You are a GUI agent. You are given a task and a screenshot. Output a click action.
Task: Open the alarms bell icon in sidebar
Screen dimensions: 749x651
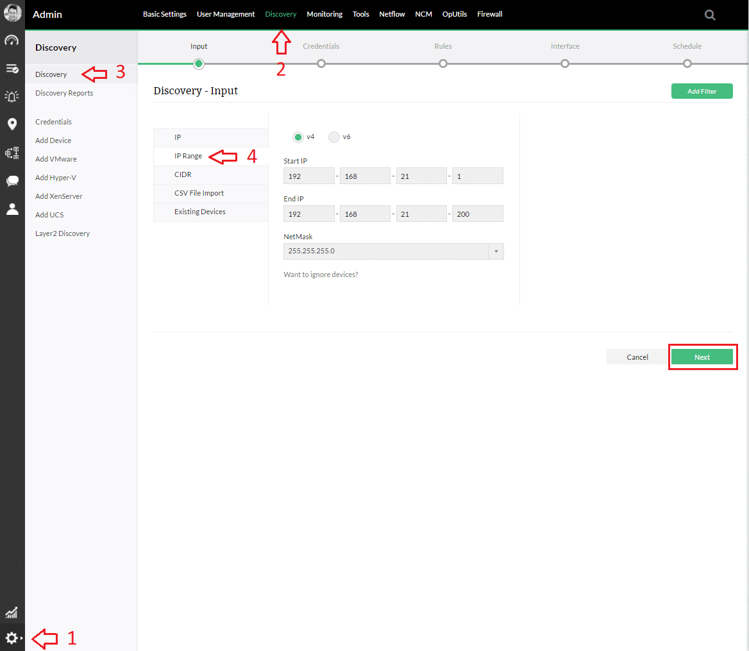point(12,96)
